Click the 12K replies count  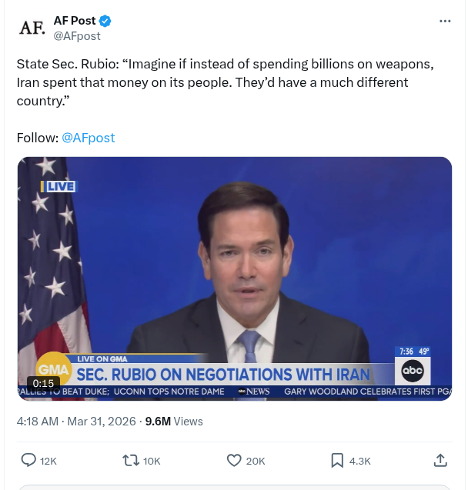tap(48, 461)
